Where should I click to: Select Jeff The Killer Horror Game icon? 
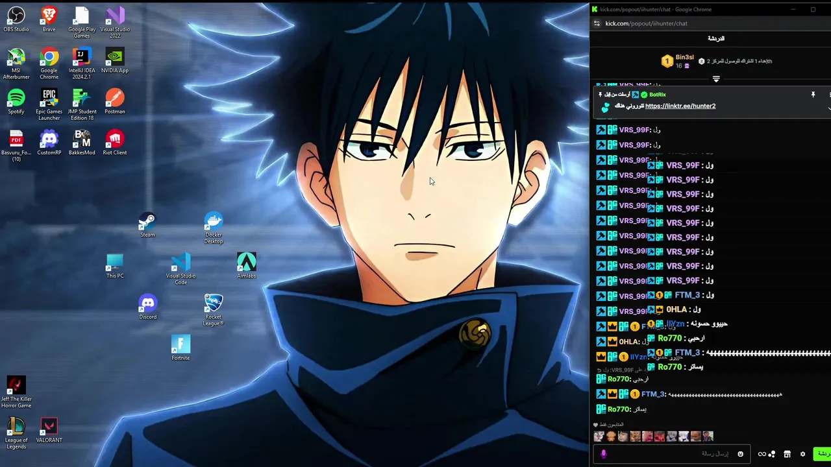coord(16,392)
